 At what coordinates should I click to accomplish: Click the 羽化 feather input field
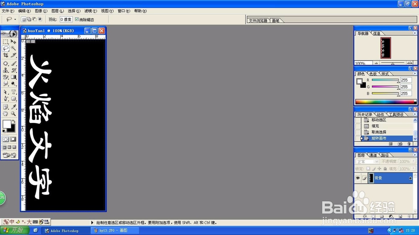pos(66,20)
